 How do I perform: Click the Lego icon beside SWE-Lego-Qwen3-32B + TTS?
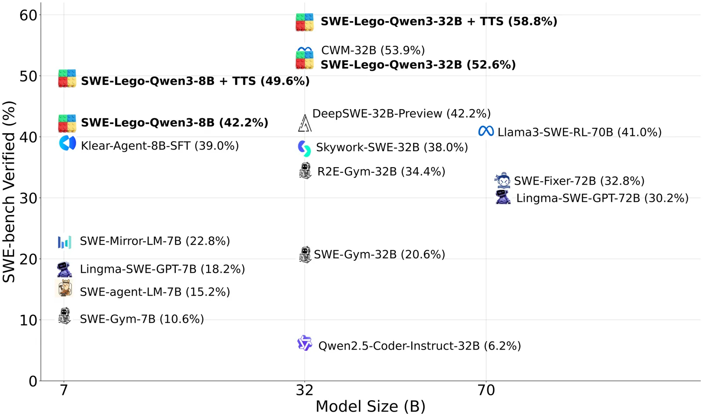304,22
